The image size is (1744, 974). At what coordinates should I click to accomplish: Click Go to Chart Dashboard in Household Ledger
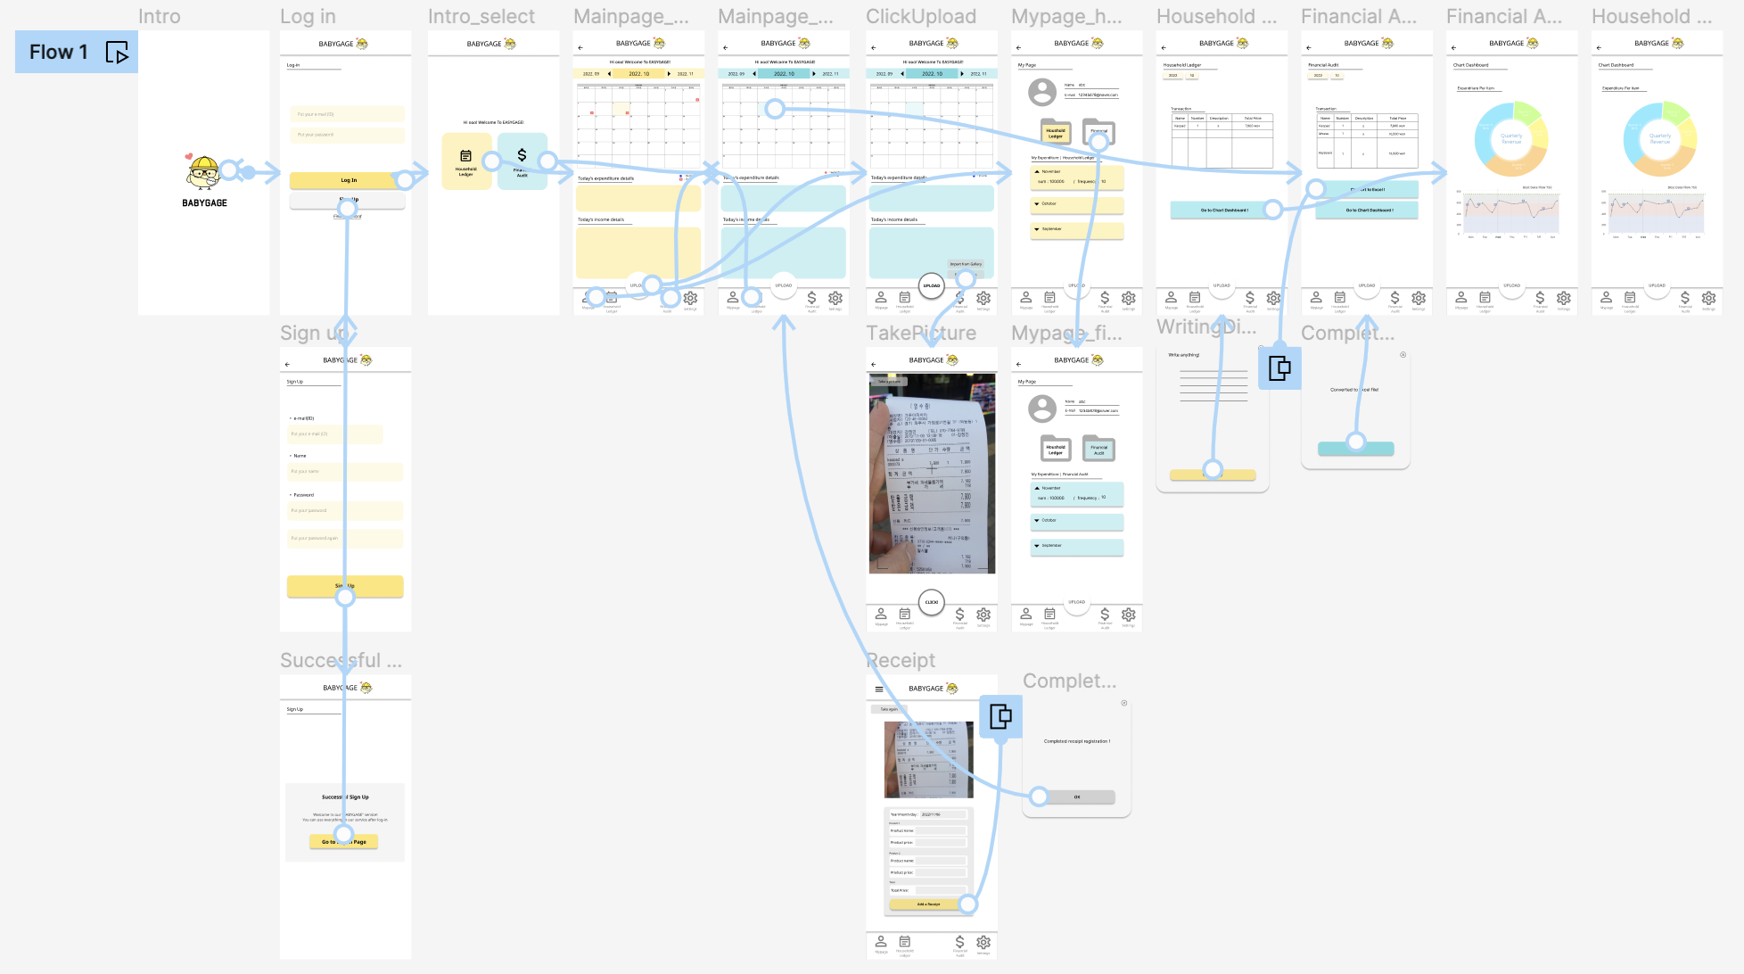tap(1223, 210)
